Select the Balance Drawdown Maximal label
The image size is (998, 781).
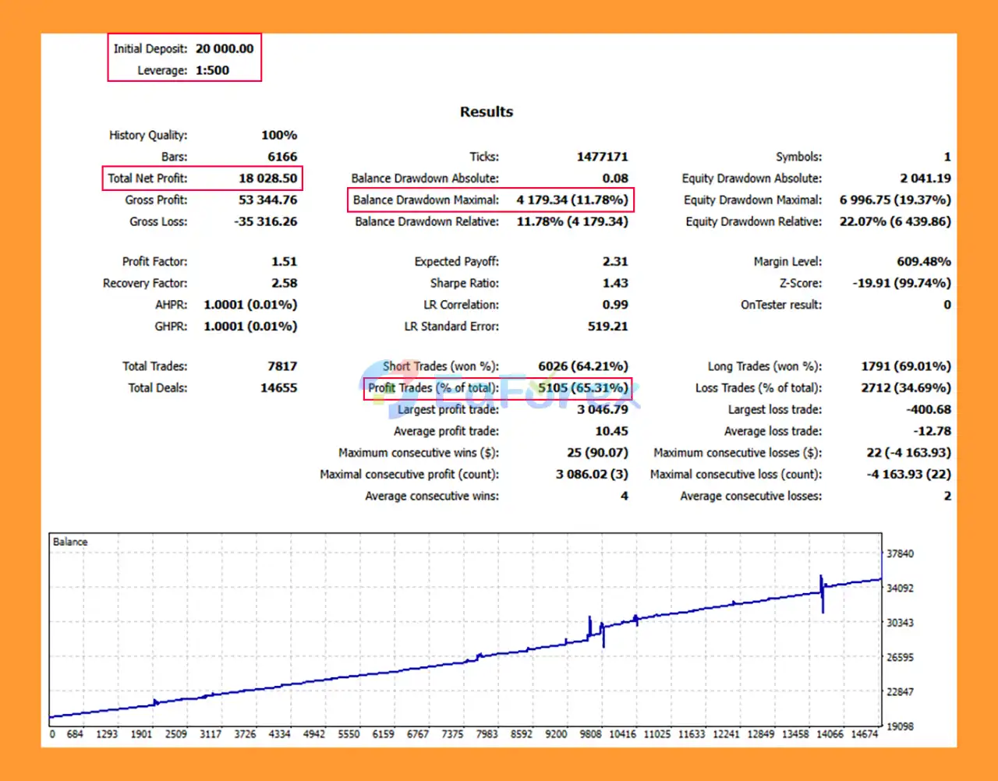pyautogui.click(x=426, y=200)
